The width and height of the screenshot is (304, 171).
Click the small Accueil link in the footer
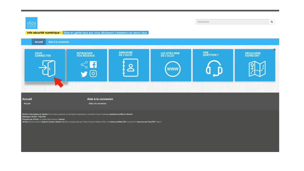click(27, 104)
